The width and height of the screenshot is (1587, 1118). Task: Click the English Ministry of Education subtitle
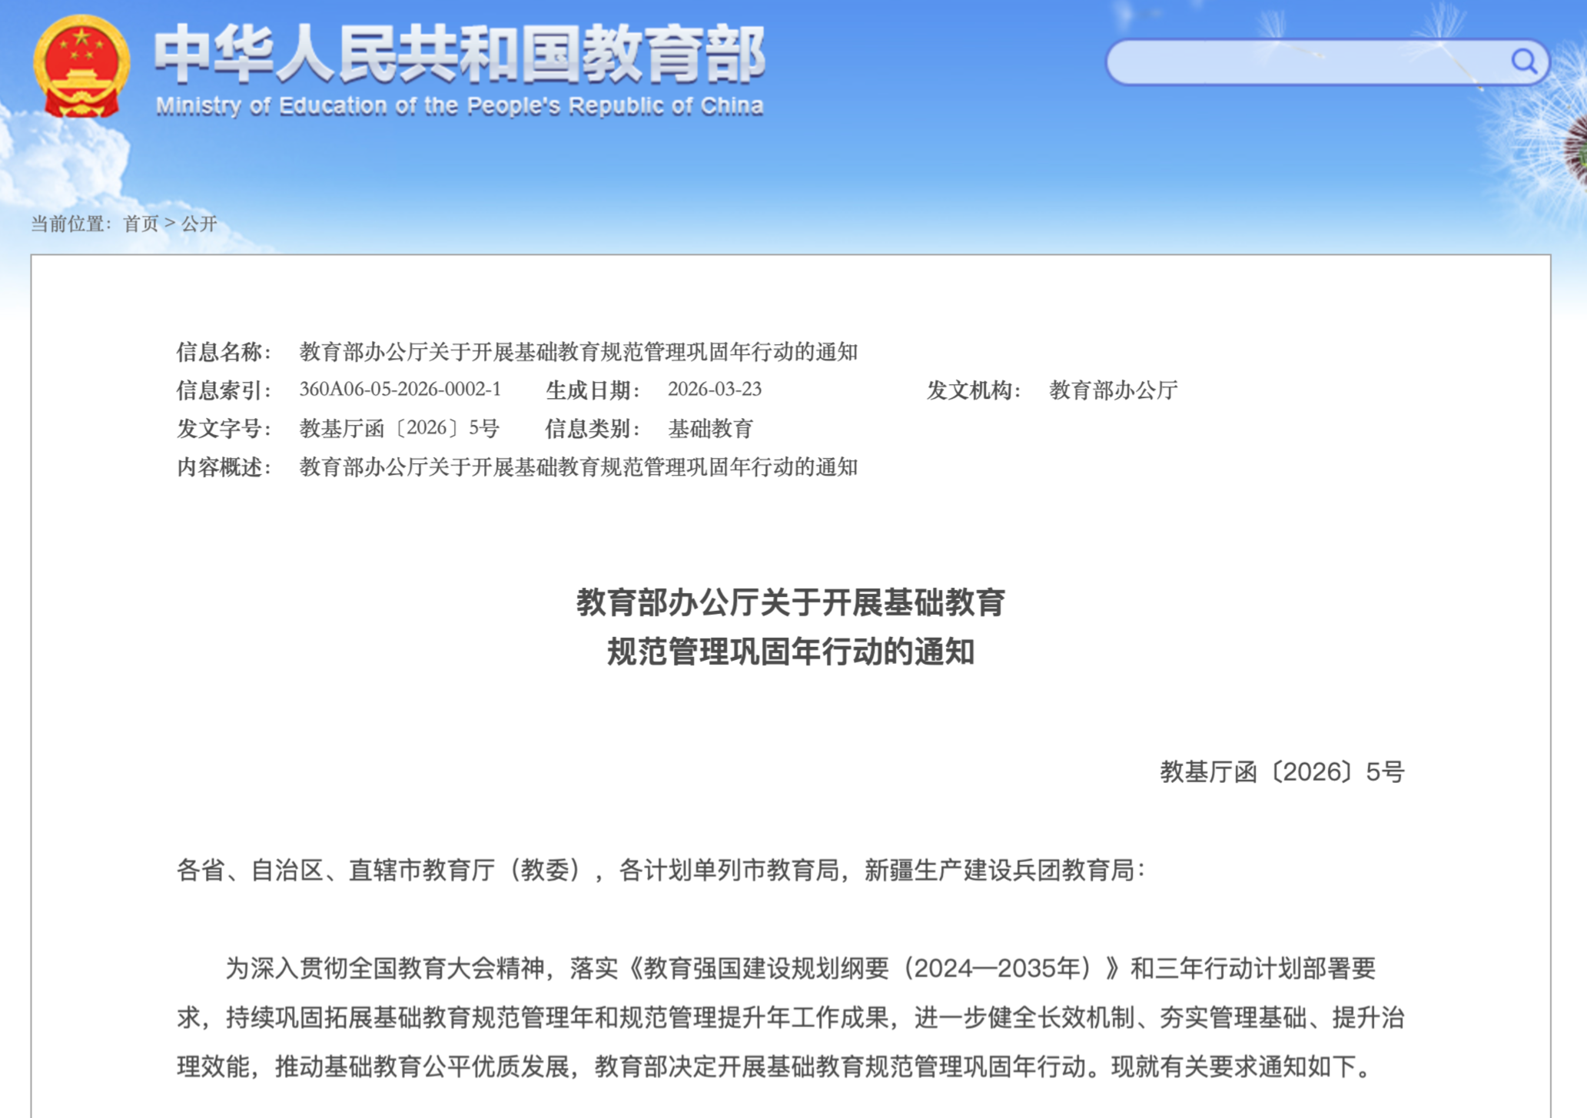pos(459,106)
